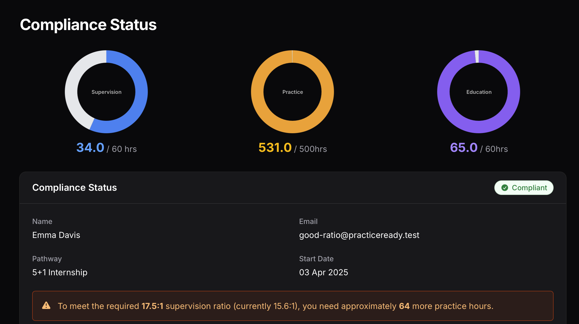The image size is (579, 324).
Task: Click the 5+1 Internship pathway value
Action: (60, 272)
